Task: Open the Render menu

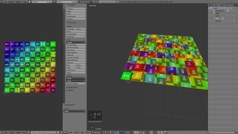Action: [11, 2]
